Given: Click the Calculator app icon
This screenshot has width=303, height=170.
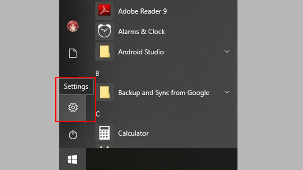Looking at the screenshot, I should click(105, 133).
